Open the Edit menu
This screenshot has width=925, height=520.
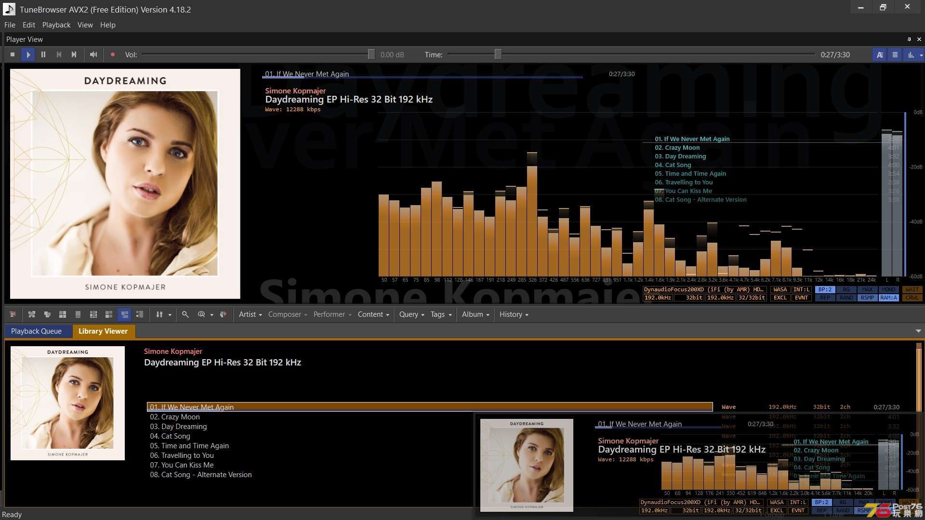click(29, 25)
